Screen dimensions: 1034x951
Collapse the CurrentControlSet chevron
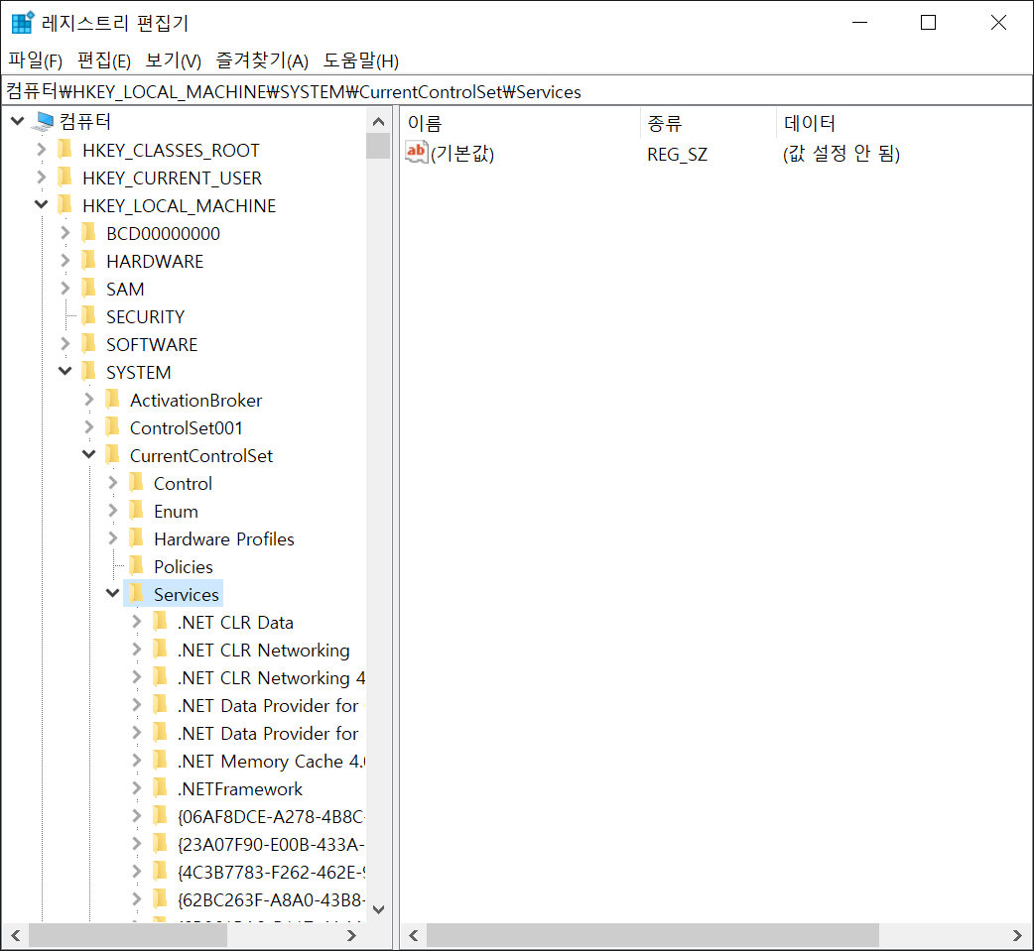point(89,455)
